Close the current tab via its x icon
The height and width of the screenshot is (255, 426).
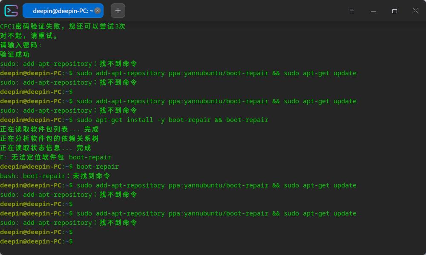(98, 11)
